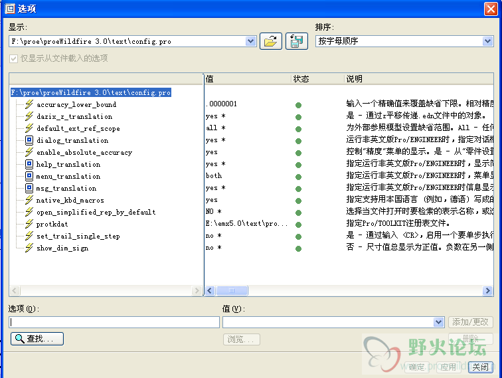Image resolution: width=502 pixels, height=378 pixels.
Task: Click the 查找 search button
Action: (37, 339)
